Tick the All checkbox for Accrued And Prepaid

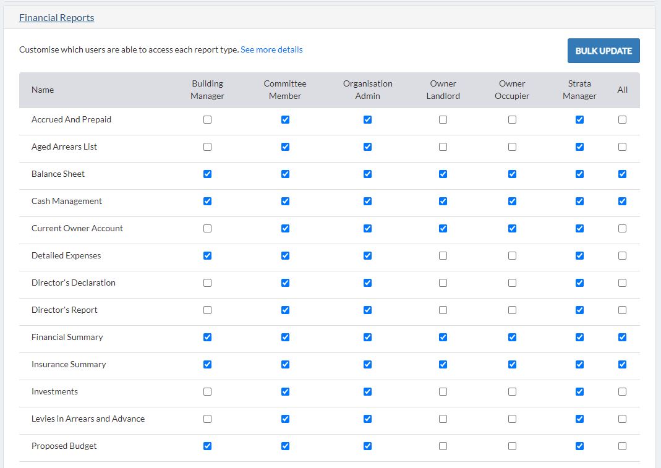click(622, 120)
